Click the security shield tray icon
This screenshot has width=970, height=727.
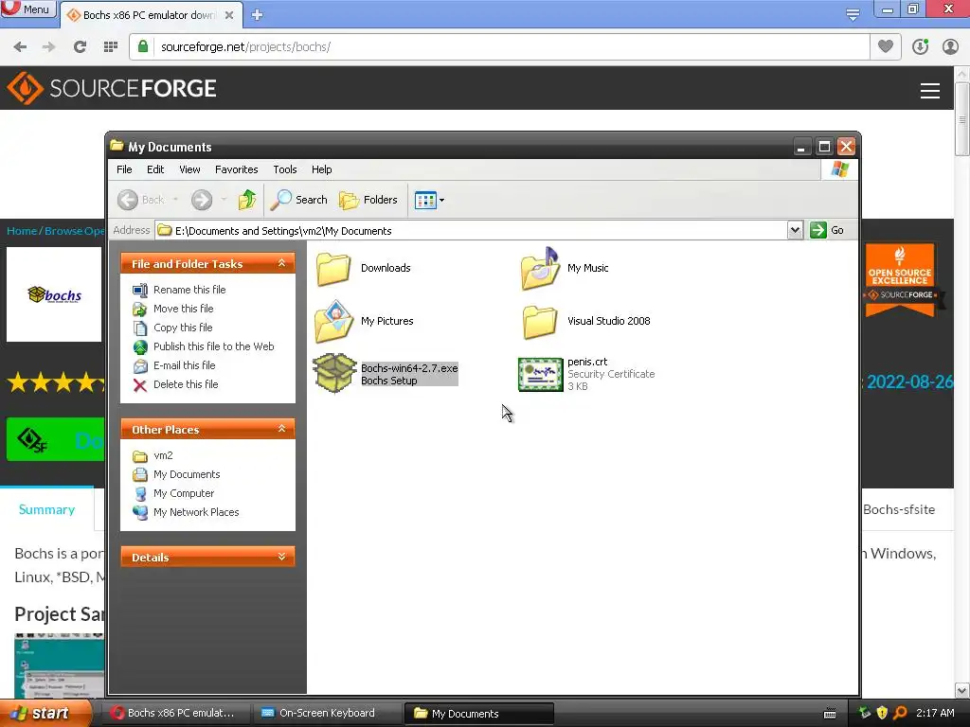coord(882,713)
